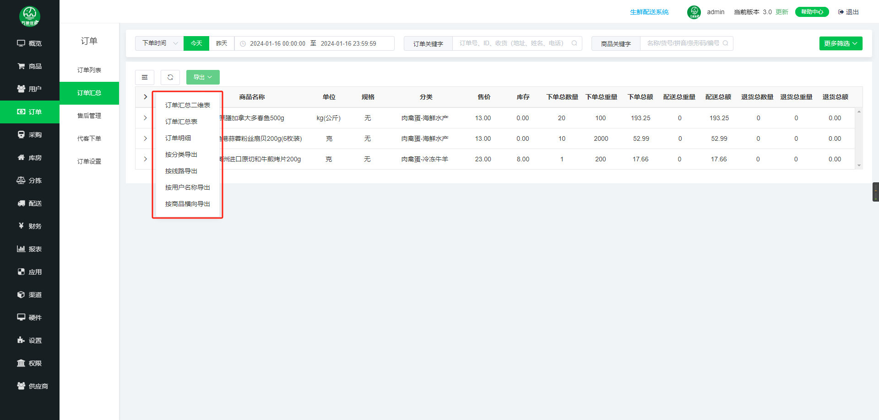The height and width of the screenshot is (420, 879).
Task: Expand the 导出 export dropdown button
Action: coord(203,77)
